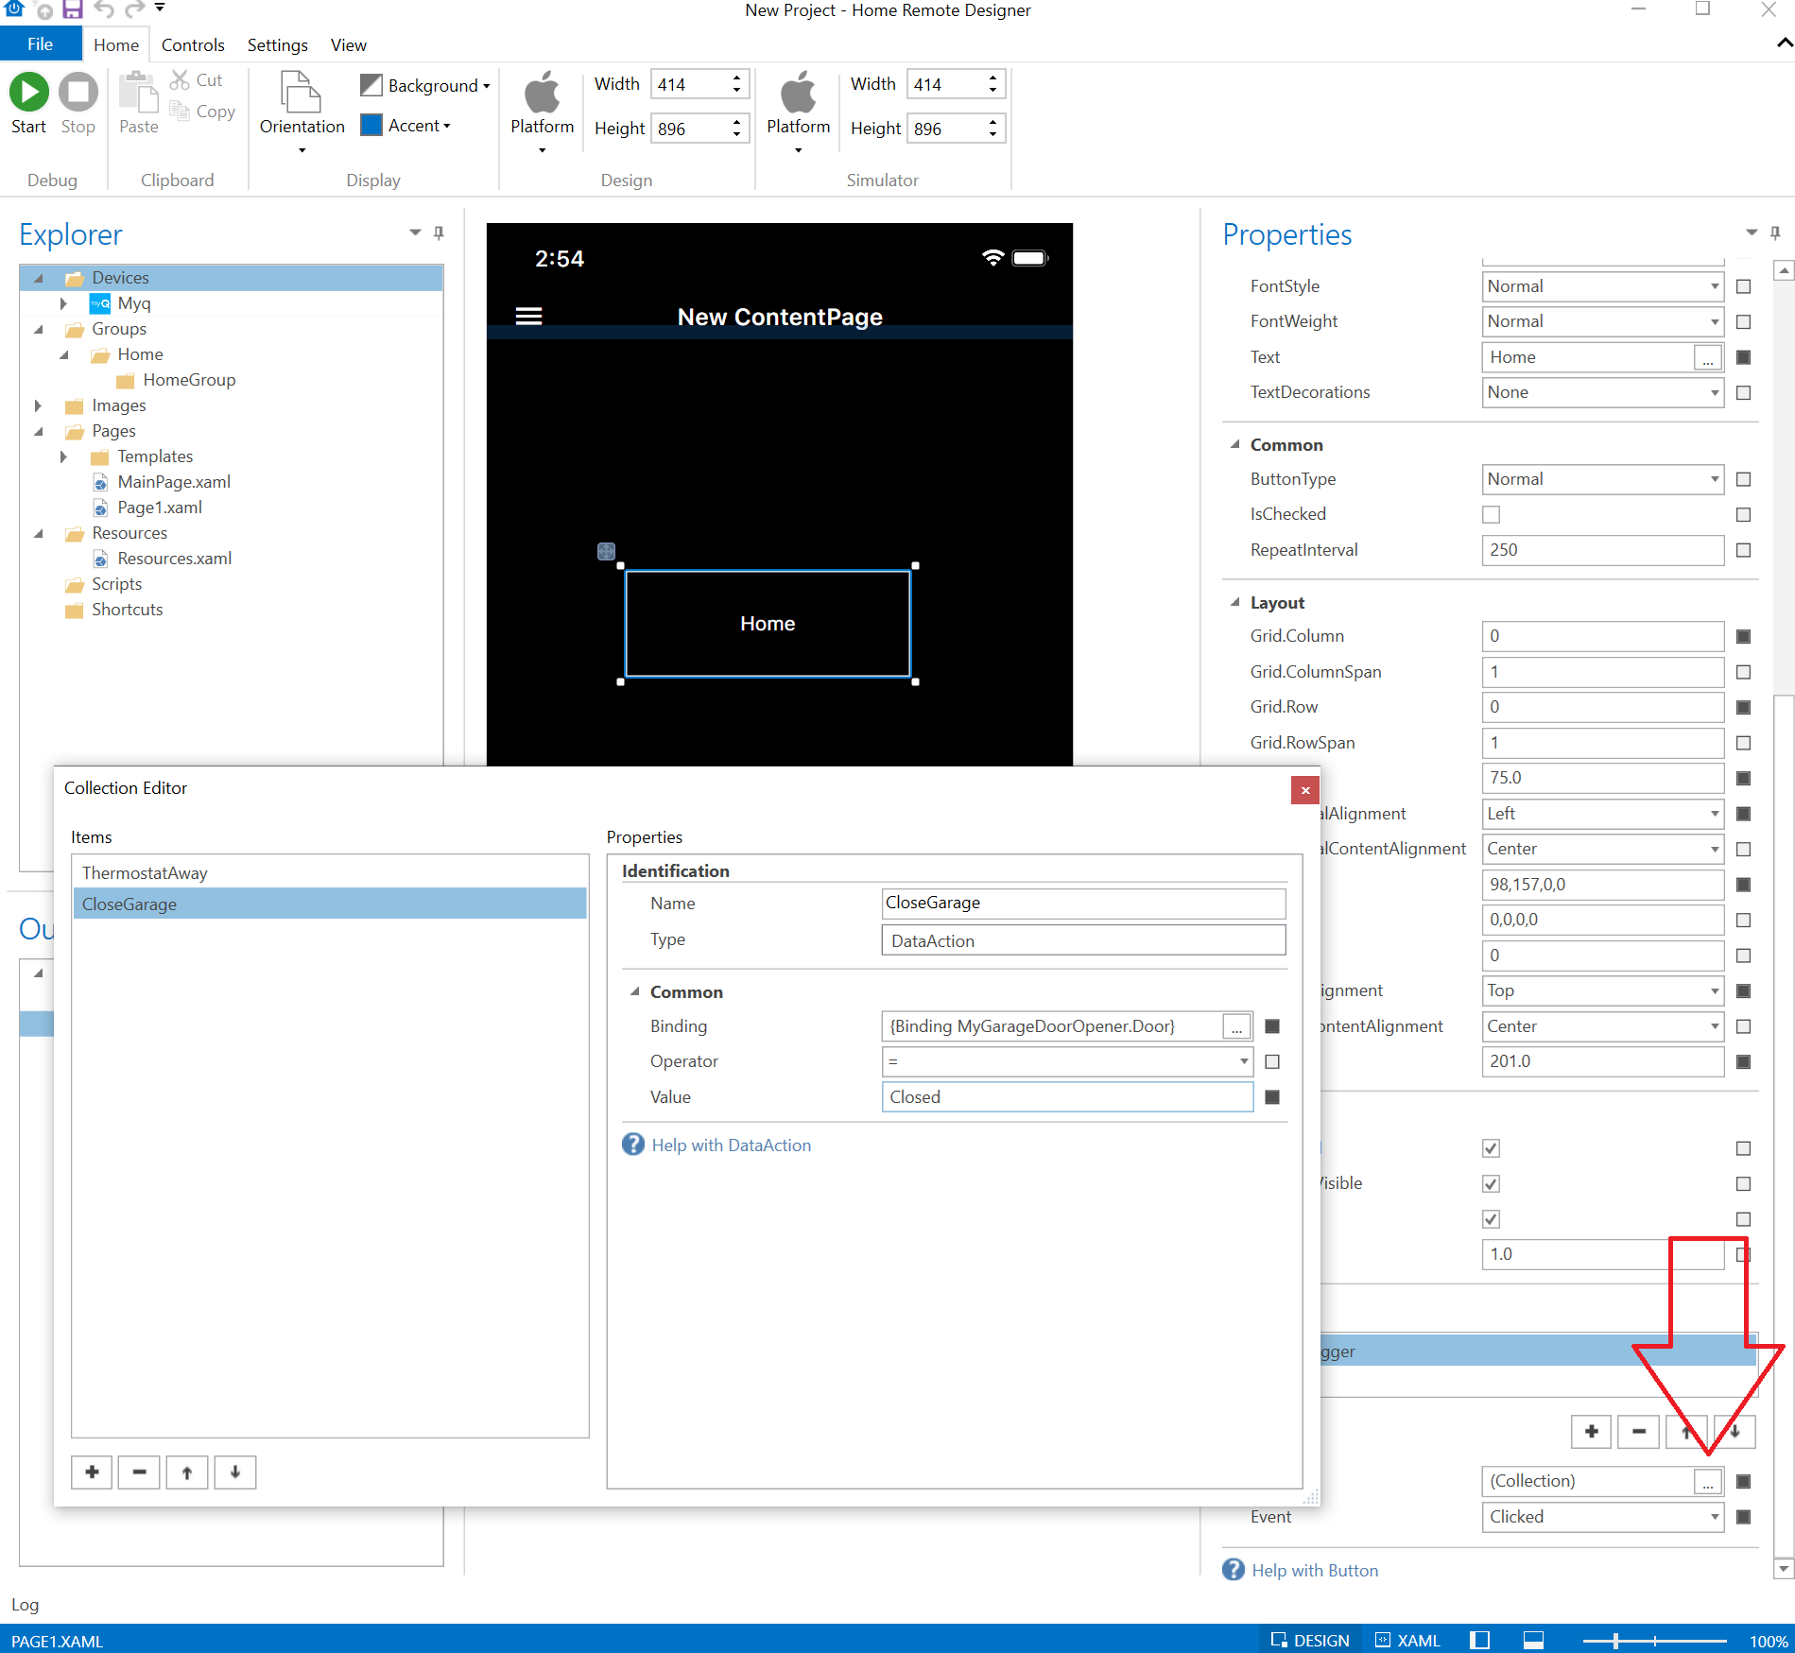This screenshot has width=1795, height=1653.
Task: Open the File menu
Action: coord(40,44)
